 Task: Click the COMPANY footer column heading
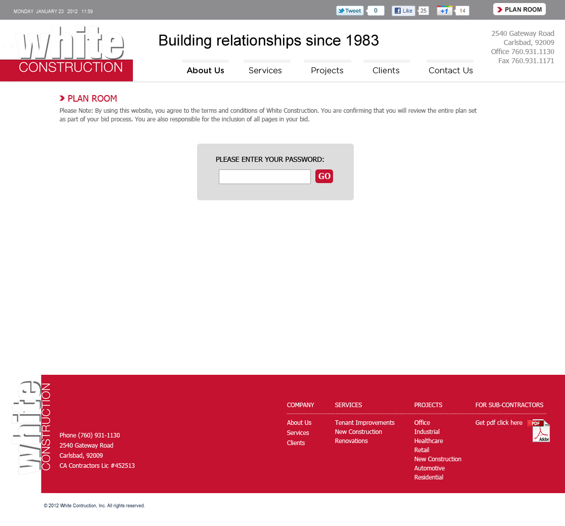tap(301, 405)
